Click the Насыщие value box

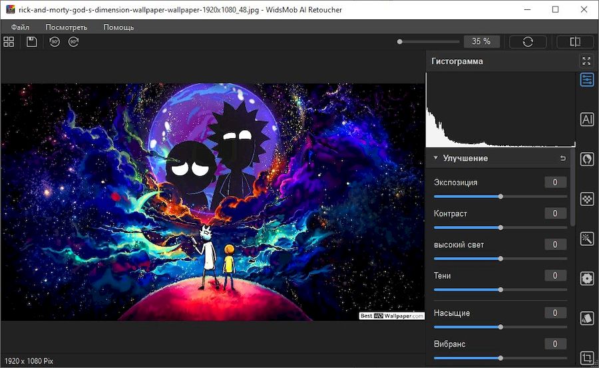[x=556, y=313]
